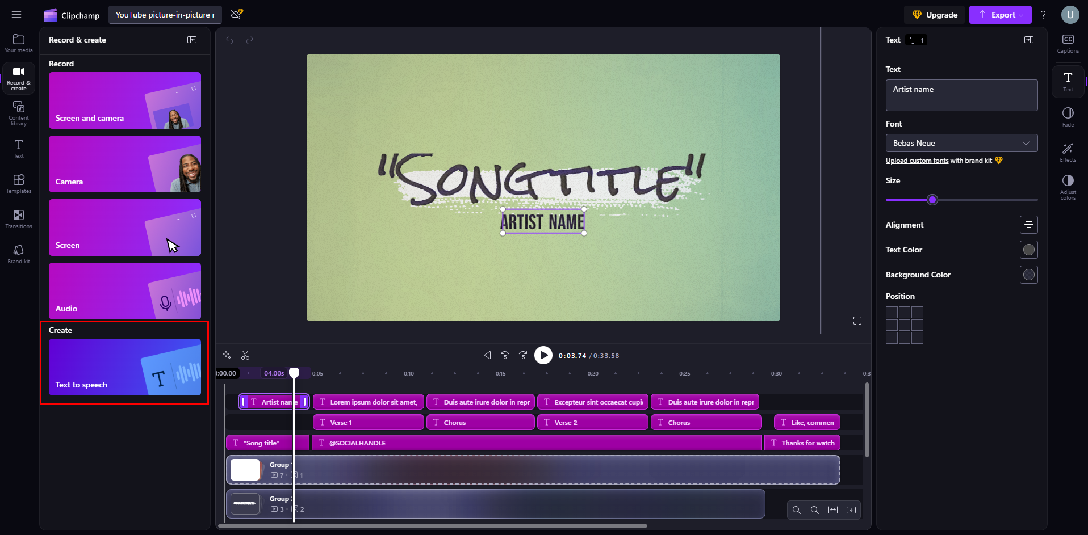1088x535 pixels.
Task: Undo the last action
Action: pos(229,40)
